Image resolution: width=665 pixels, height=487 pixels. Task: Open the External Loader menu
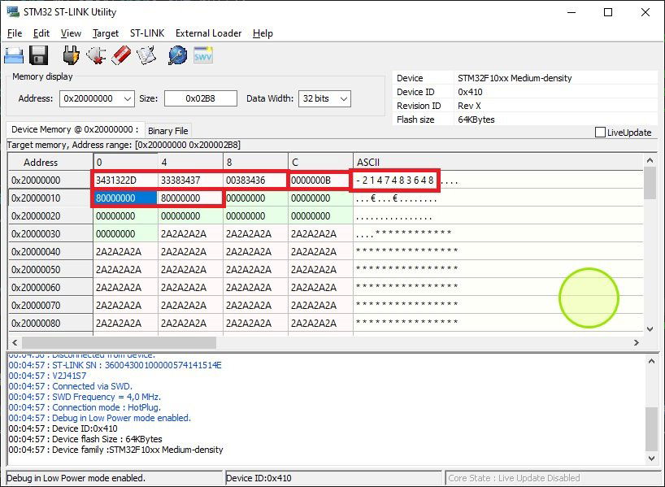click(x=208, y=33)
